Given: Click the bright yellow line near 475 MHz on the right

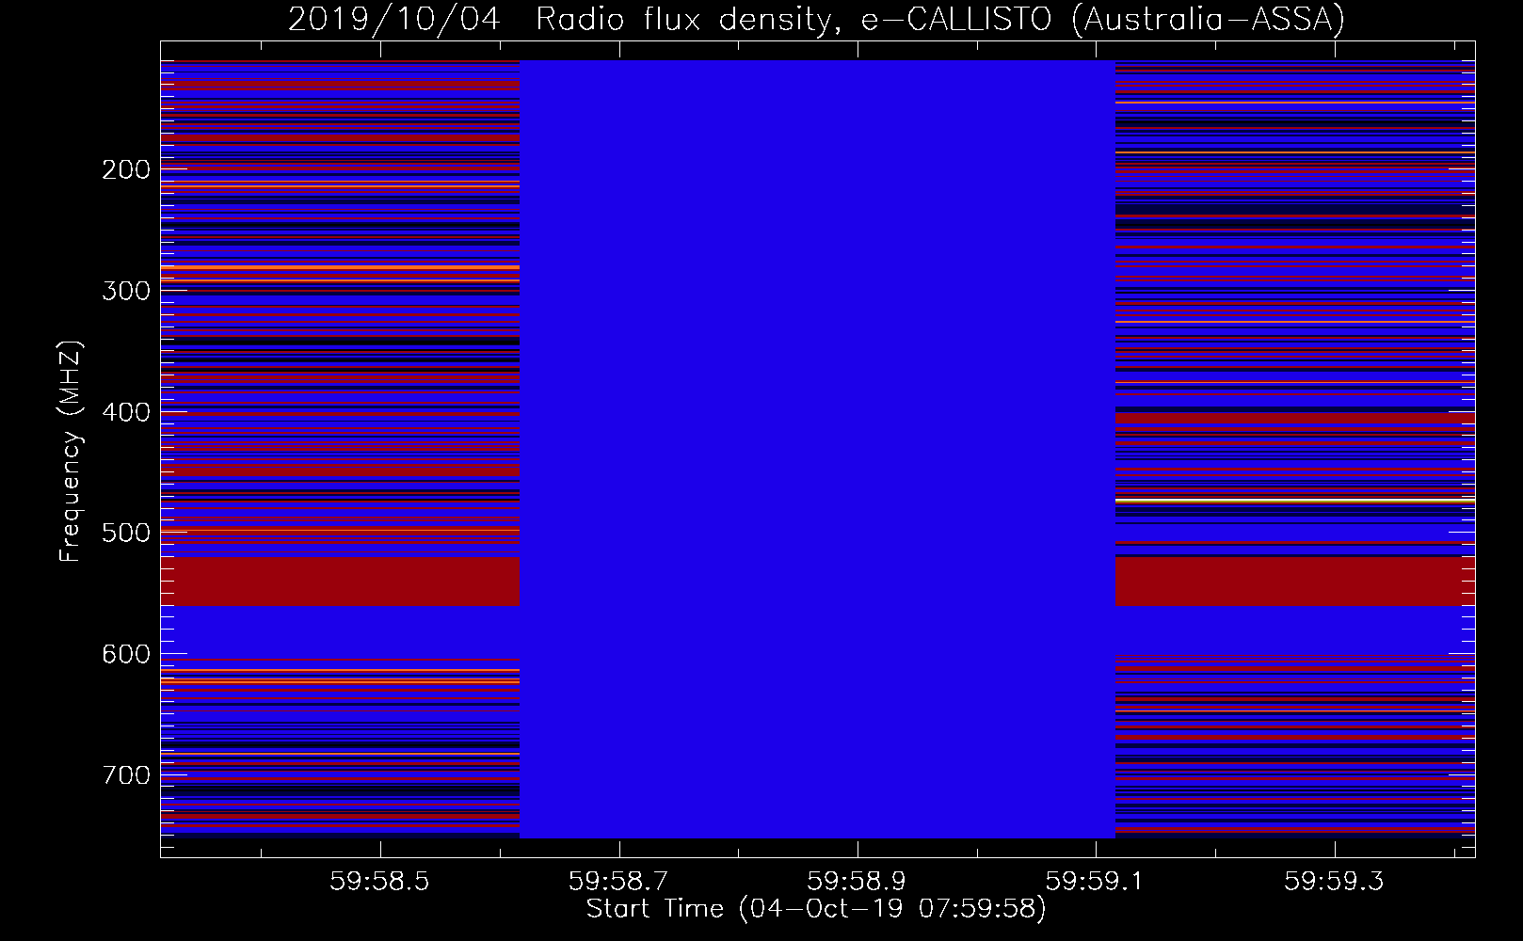Looking at the screenshot, I should pos(1295,501).
